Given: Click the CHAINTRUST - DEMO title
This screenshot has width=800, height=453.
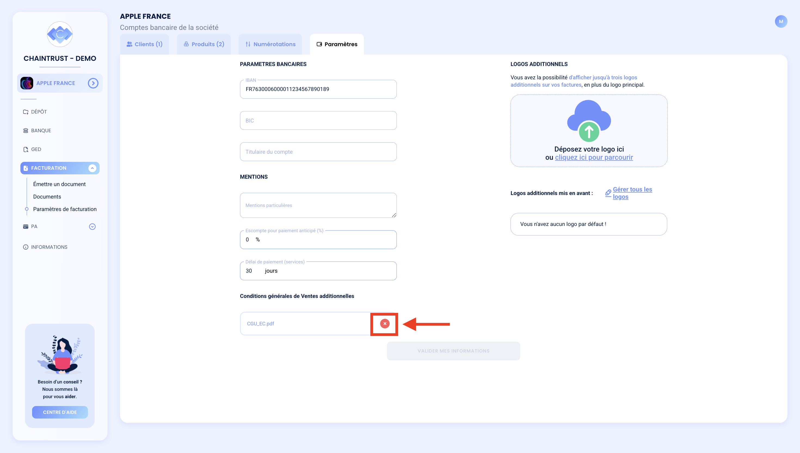Looking at the screenshot, I should coord(60,58).
